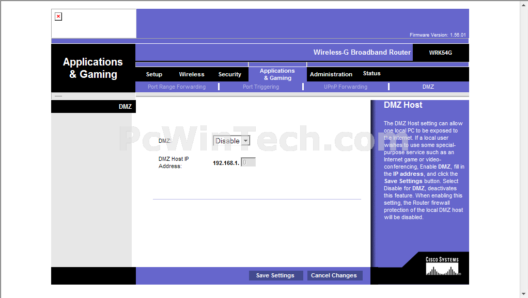Go to the Administration tab
Image resolution: width=528 pixels, height=298 pixels.
point(331,74)
